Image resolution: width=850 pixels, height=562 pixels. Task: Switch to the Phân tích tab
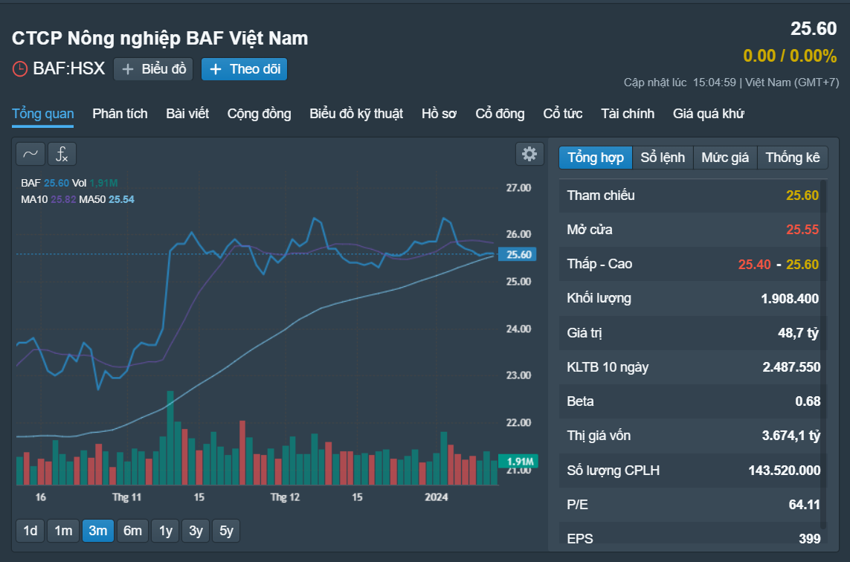click(120, 114)
